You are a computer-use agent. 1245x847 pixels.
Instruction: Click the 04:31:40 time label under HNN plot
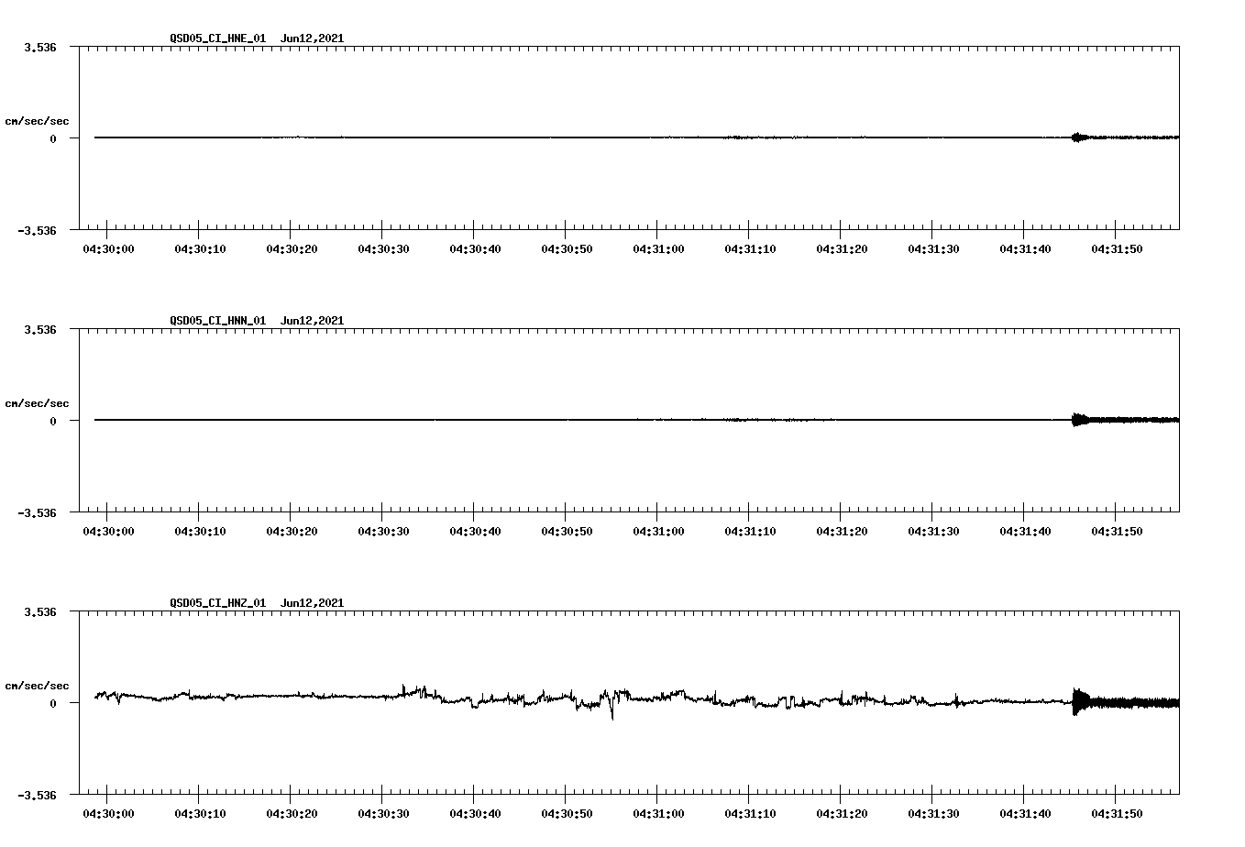pos(1025,532)
